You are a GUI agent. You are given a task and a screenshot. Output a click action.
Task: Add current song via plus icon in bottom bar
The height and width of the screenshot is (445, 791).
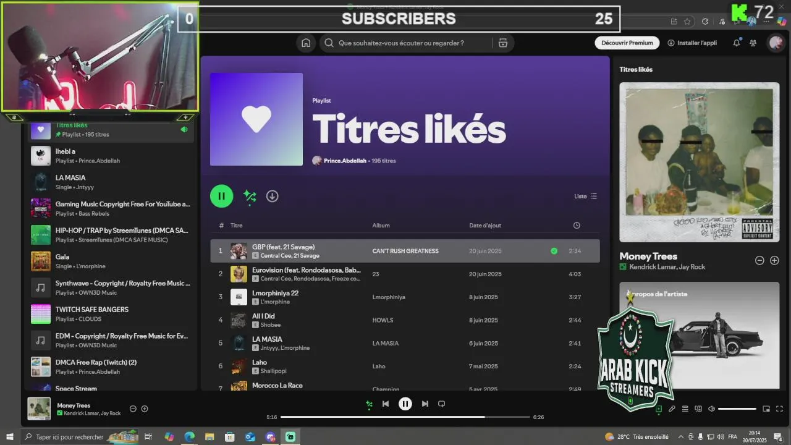pos(145,409)
